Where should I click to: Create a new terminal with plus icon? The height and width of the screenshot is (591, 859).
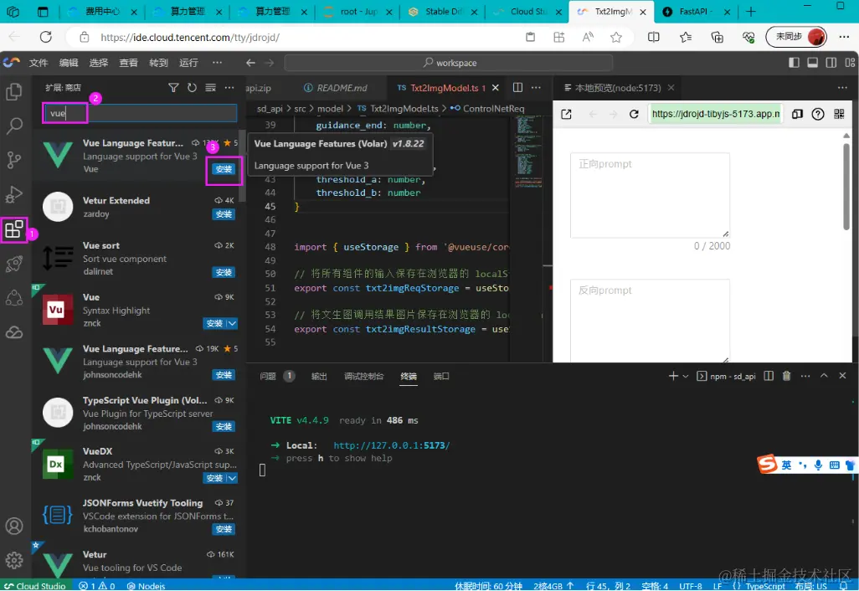(x=673, y=376)
